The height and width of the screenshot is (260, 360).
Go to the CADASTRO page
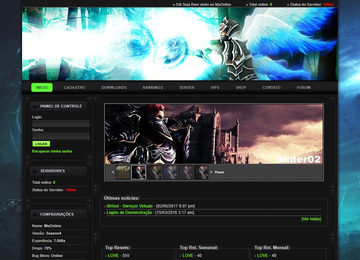pos(75,87)
